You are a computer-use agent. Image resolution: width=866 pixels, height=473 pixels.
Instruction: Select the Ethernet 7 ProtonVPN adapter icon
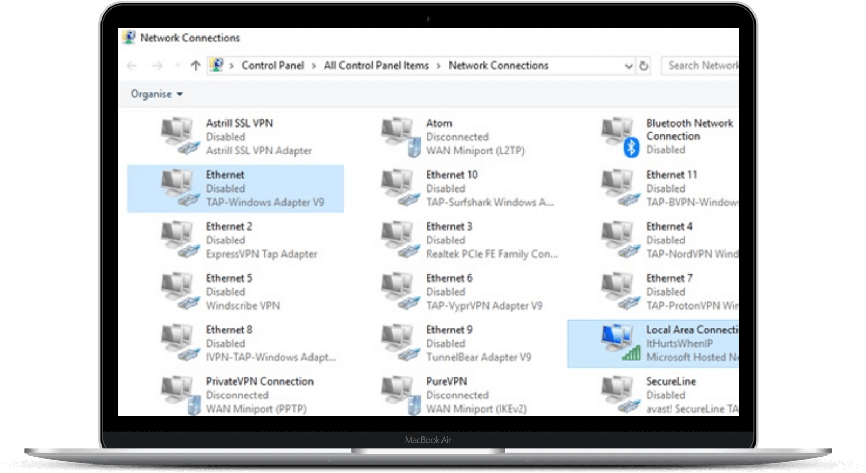pyautogui.click(x=620, y=292)
